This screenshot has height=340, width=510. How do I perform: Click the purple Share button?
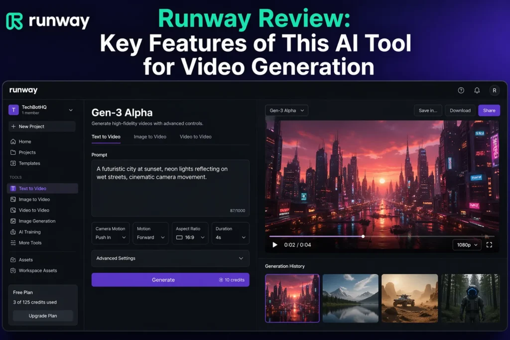[489, 111]
